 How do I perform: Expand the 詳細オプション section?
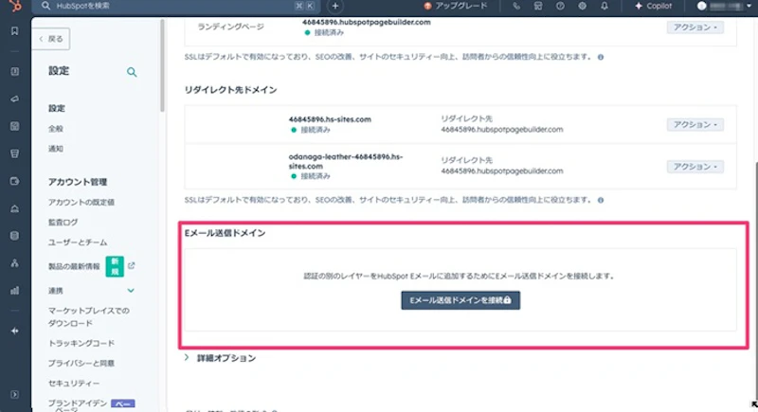click(x=221, y=358)
